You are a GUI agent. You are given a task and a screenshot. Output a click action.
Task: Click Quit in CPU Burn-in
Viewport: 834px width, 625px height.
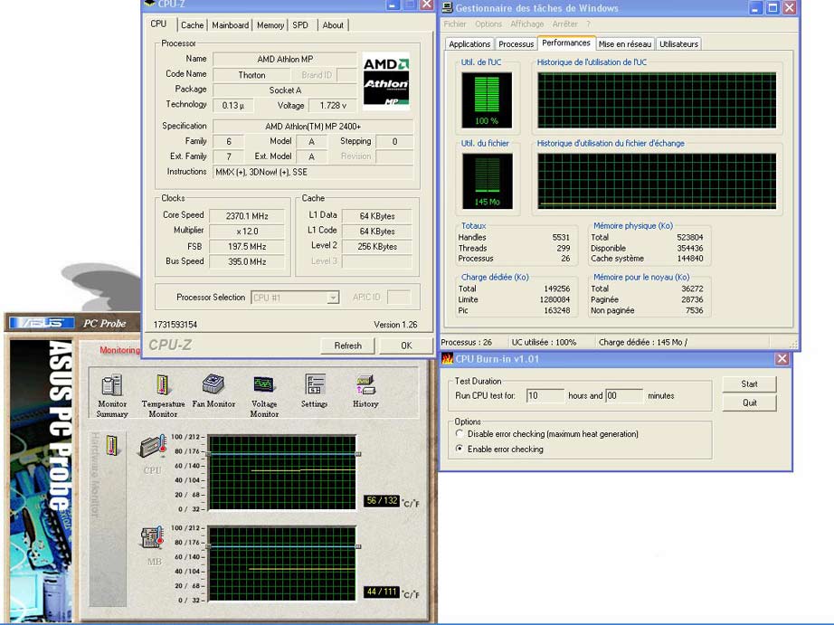point(750,402)
